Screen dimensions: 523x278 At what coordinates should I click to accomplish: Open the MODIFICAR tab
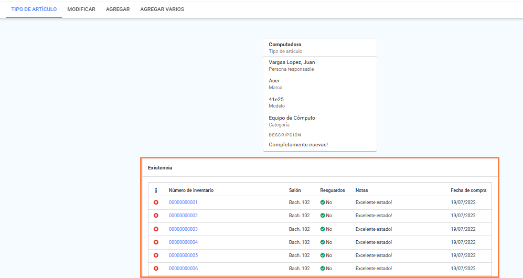[81, 9]
